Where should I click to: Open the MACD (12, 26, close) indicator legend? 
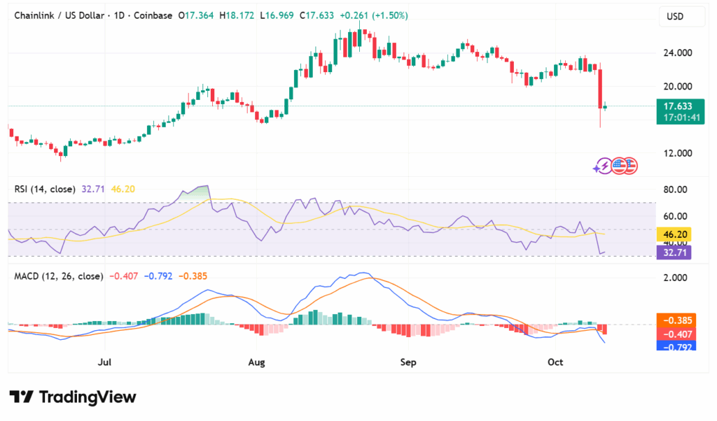tap(58, 276)
